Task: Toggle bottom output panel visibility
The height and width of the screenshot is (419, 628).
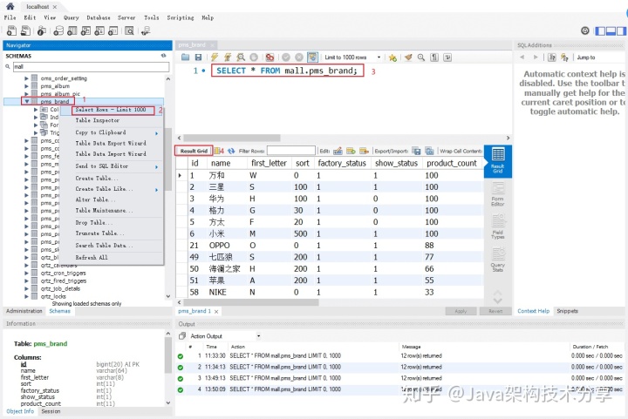Action: 611,30
